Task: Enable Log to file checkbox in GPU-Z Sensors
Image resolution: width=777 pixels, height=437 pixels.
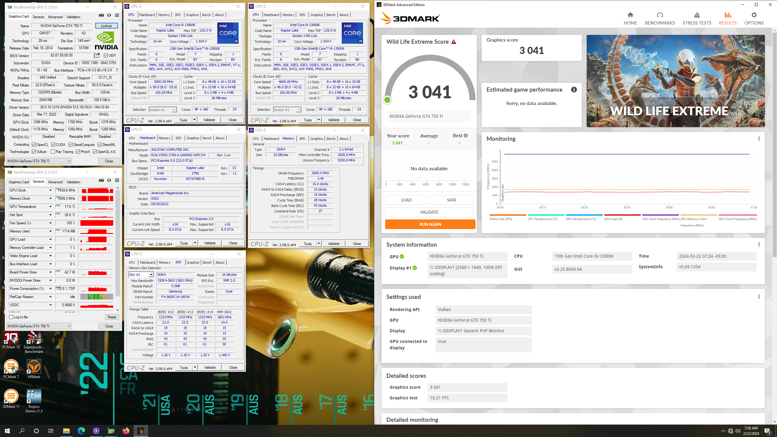Action: click(x=11, y=317)
